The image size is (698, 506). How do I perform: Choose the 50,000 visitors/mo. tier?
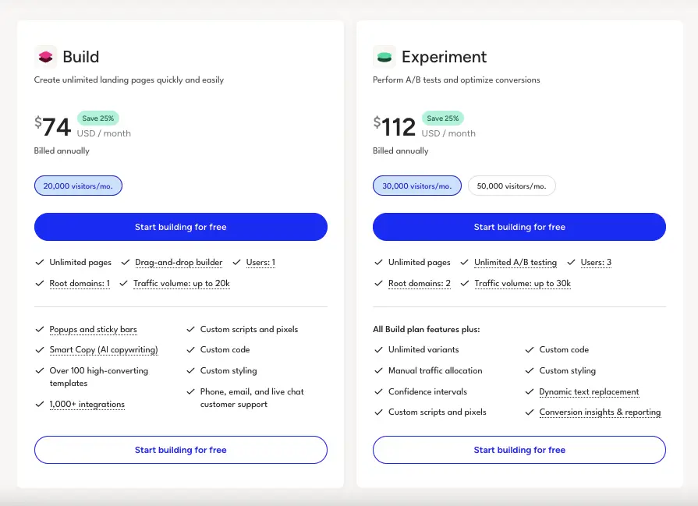pos(512,186)
